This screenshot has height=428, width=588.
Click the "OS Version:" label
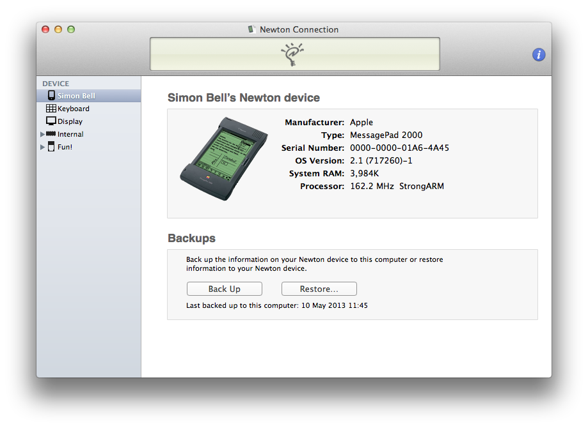coord(319,160)
